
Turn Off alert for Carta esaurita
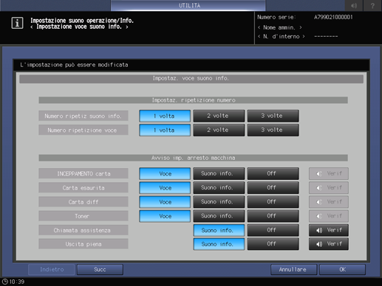tap(273, 188)
